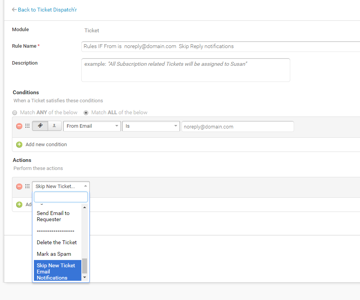Collapse the Skip New Ticket action dropdown

point(61,186)
